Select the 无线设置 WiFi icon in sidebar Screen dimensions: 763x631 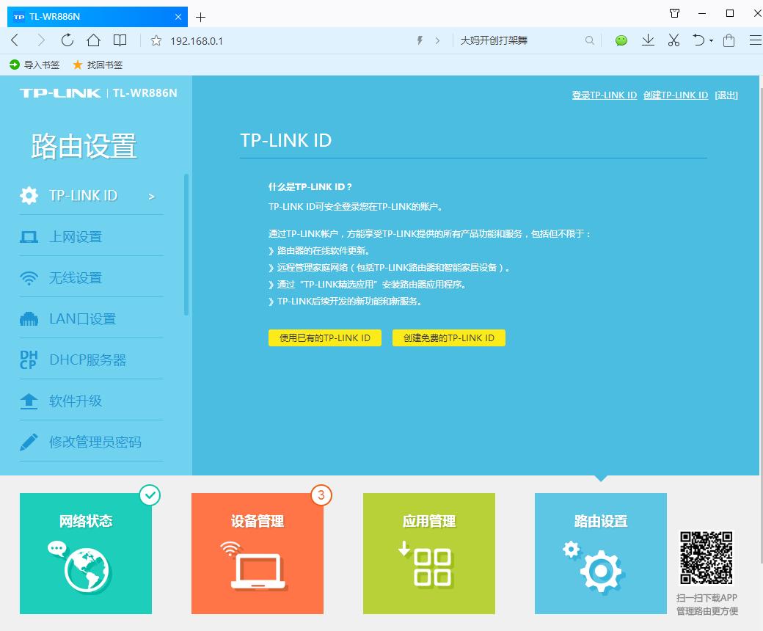click(29, 277)
